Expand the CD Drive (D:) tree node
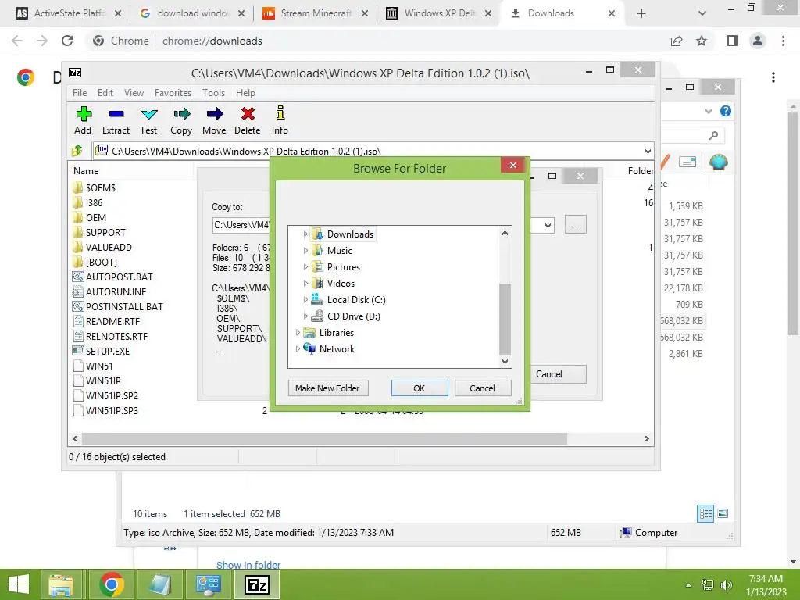This screenshot has height=600, width=800. 305,316
